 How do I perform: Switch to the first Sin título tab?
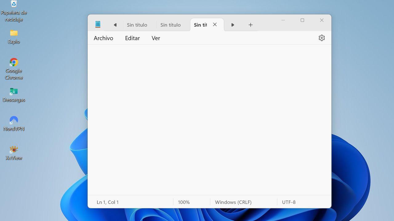(137, 25)
